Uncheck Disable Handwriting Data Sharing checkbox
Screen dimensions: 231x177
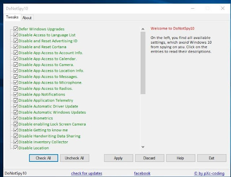16,136
